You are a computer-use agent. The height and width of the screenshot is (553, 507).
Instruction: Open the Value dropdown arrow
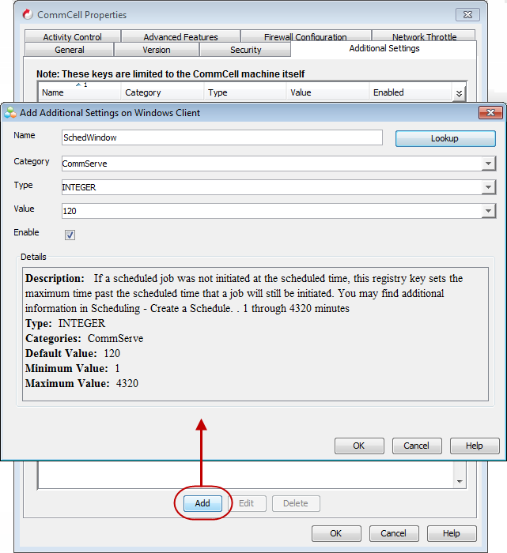pyautogui.click(x=489, y=211)
